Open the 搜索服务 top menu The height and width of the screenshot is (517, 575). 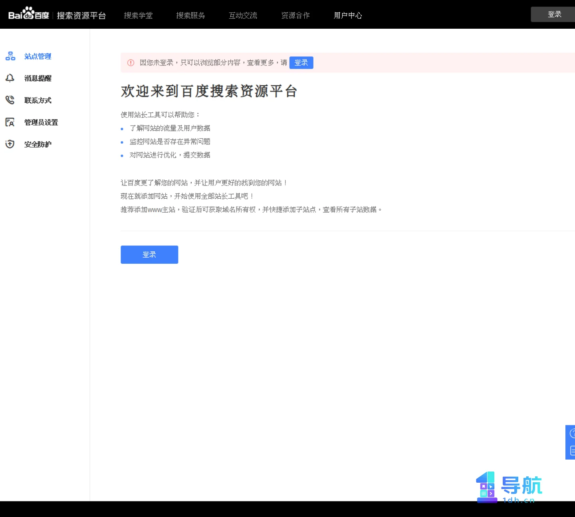[x=190, y=15]
